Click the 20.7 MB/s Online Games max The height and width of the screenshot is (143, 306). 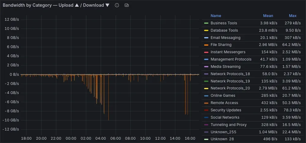(291, 96)
